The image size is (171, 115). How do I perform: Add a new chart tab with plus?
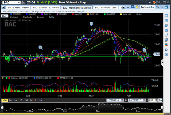[x=128, y=7]
